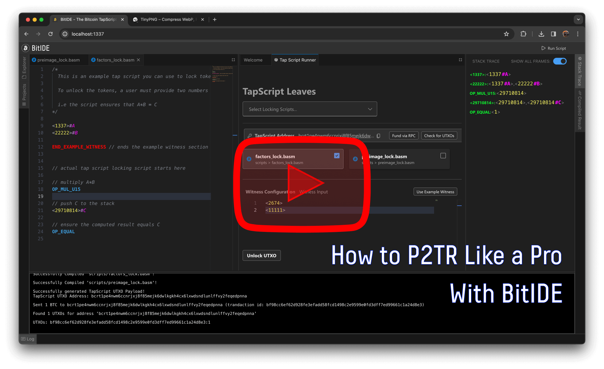Click the OP_MUL_U15 line in editor
The image size is (604, 369).
(66, 189)
